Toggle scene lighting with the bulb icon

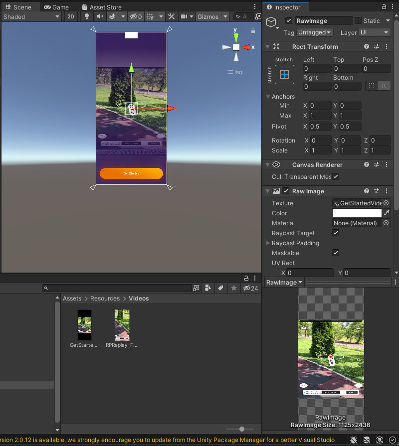[x=86, y=16]
